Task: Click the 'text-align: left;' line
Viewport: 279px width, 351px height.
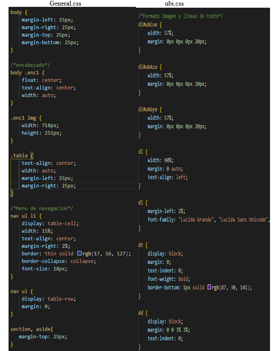Action: (x=167, y=177)
